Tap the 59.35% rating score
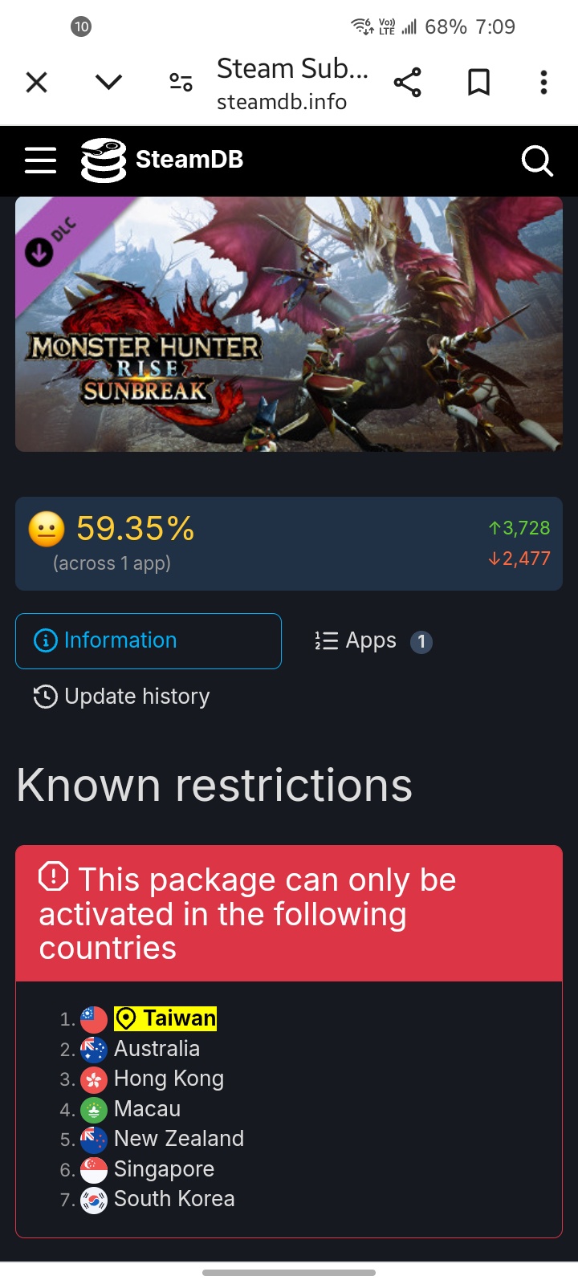578x1284 pixels. 135,529
